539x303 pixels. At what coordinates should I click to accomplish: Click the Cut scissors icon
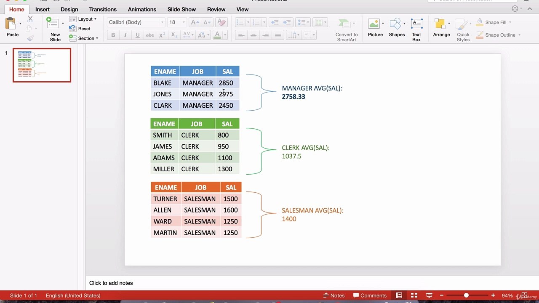[30, 19]
